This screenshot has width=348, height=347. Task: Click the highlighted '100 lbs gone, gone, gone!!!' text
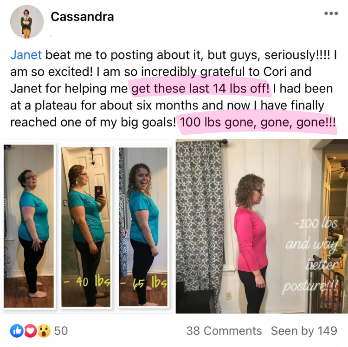(x=258, y=123)
